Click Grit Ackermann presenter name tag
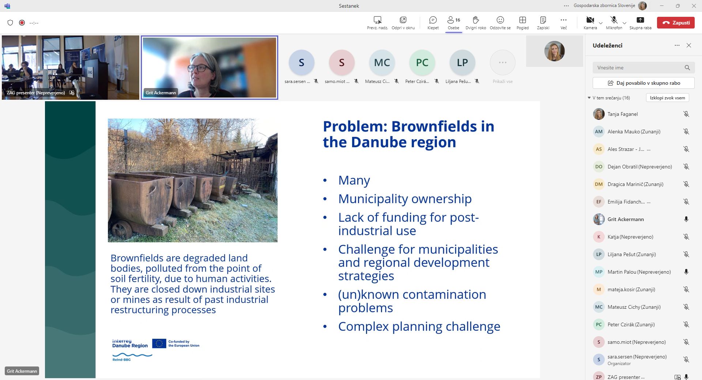 tap(22, 371)
